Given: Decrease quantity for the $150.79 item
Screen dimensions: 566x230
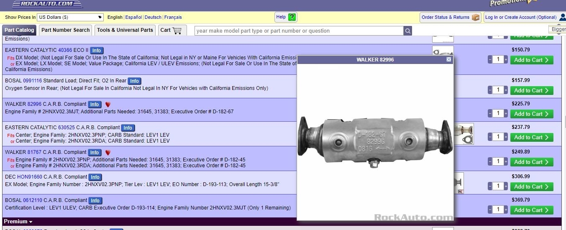Looking at the screenshot, I should coord(490,60).
